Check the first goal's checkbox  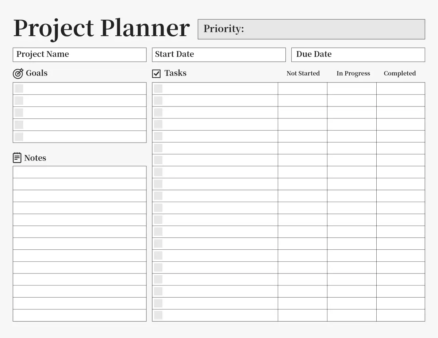click(19, 89)
